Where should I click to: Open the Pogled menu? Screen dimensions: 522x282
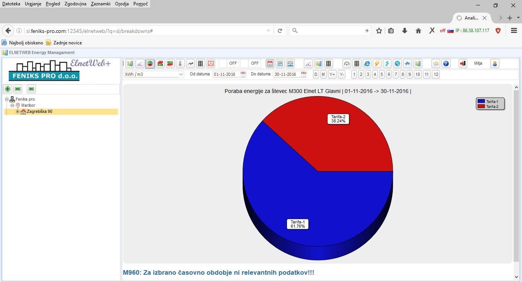coord(53,4)
